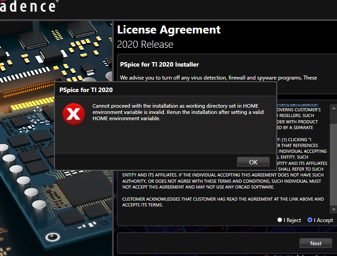Click the 'NOT ACCEPT THIS AGREEMENT' line
The height and width of the screenshot is (256, 337).
(x=198, y=187)
